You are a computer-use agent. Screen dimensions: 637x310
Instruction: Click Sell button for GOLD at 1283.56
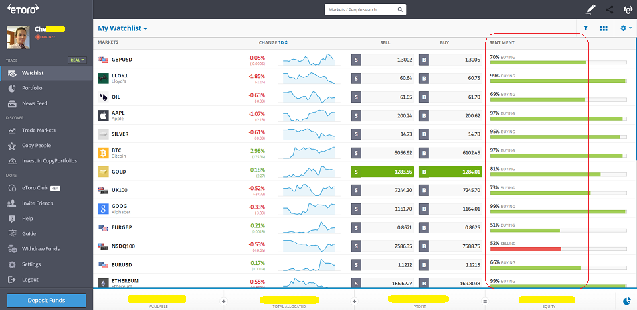tap(383, 172)
